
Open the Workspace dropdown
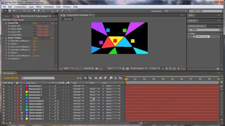[175, 11]
